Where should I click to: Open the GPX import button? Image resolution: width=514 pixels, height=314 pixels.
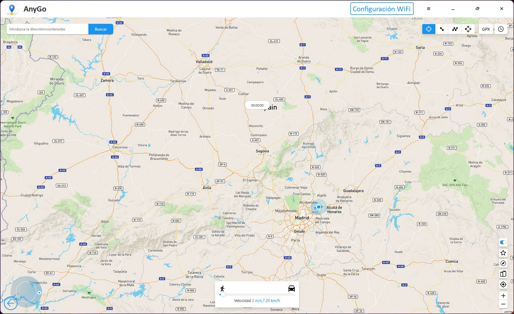coord(486,29)
